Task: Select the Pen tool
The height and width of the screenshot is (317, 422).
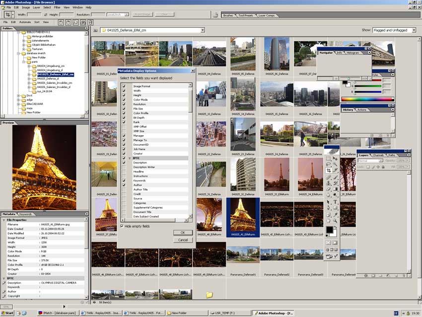Action: click(x=328, y=208)
